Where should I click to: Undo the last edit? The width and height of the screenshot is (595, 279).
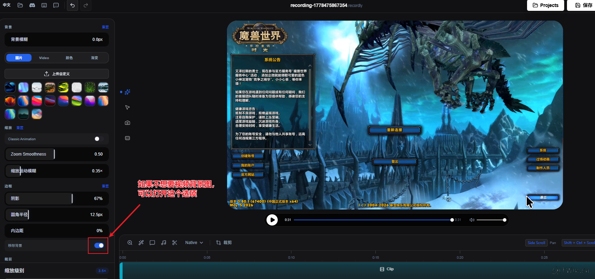point(72,5)
